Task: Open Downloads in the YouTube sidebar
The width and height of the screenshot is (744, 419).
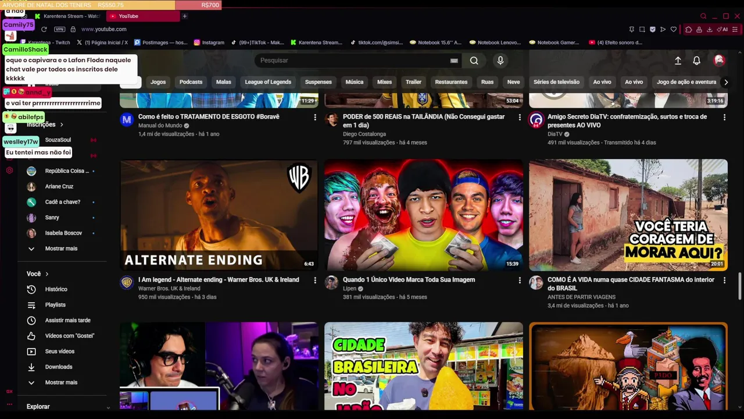Action: (59, 367)
